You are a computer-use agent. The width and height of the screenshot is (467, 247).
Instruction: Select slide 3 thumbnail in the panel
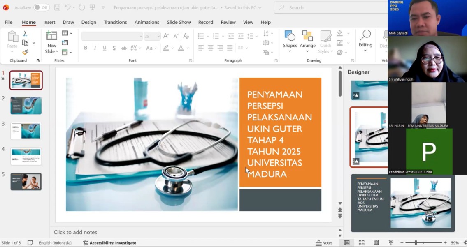click(26, 131)
